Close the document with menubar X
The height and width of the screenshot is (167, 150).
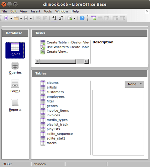[x=147, y=11]
